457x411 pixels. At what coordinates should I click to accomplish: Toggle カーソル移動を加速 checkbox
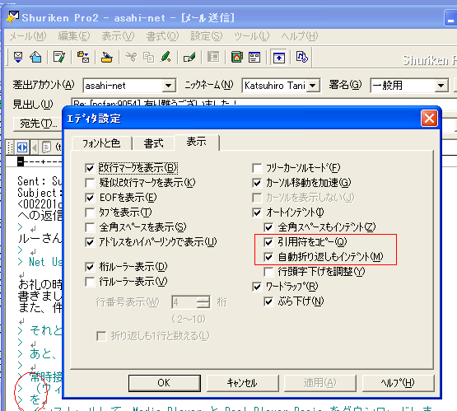point(257,183)
